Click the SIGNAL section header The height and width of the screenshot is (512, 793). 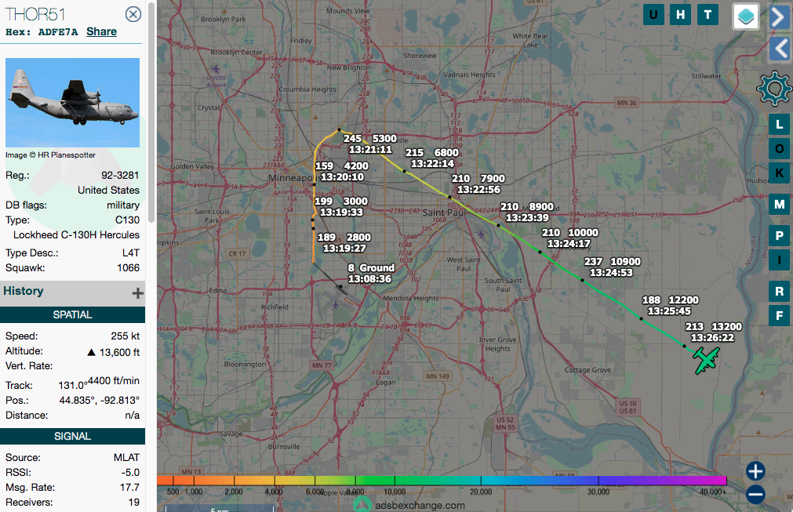[x=72, y=436]
